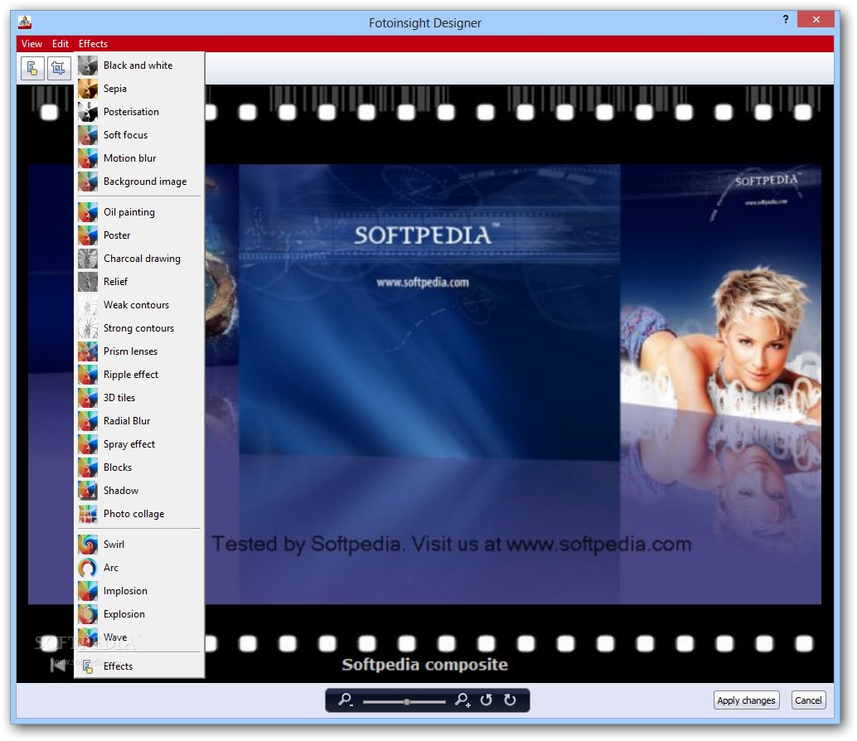857x741 pixels.
Task: Rotate image clockwise
Action: 510,700
